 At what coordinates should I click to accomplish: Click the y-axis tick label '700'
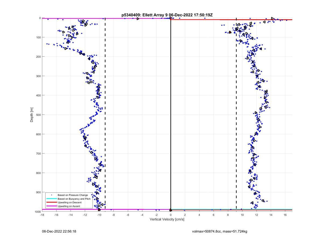click(x=38, y=154)
